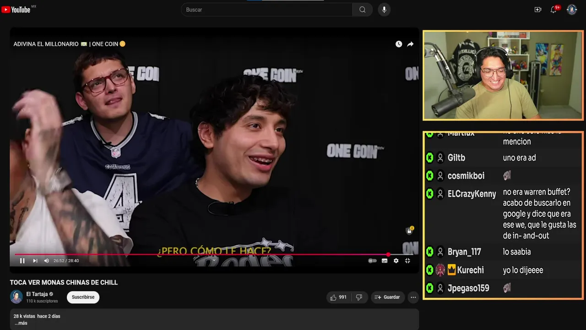The image size is (586, 330).
Task: Click the chat message 'lo saabia'
Action: coord(517,252)
